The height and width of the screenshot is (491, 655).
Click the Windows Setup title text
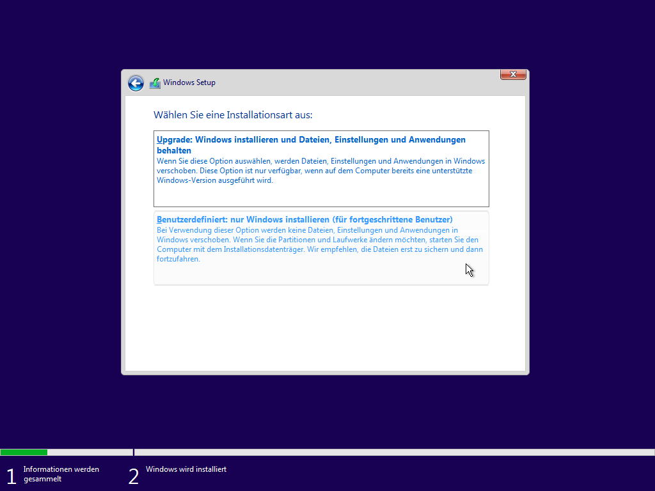point(189,82)
